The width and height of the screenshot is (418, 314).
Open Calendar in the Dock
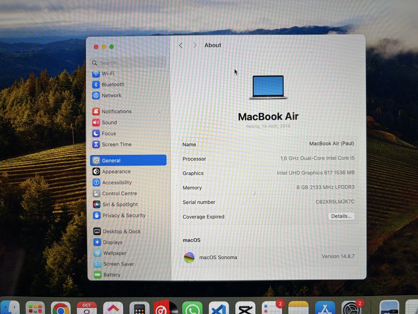(x=86, y=308)
